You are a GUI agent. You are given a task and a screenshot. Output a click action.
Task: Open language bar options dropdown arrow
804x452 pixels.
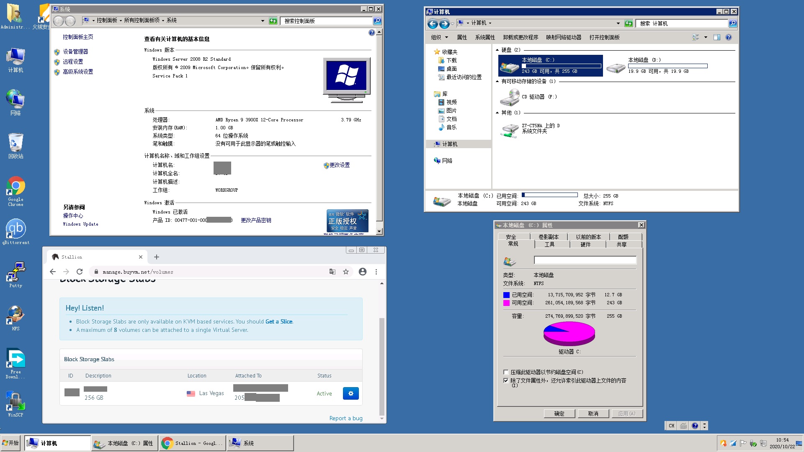pos(704,426)
